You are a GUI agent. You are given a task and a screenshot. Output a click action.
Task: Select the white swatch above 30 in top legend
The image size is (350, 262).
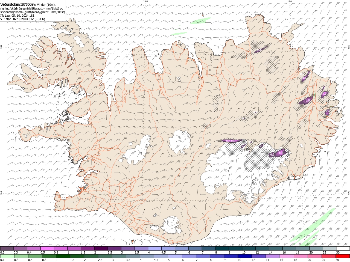click(343, 248)
